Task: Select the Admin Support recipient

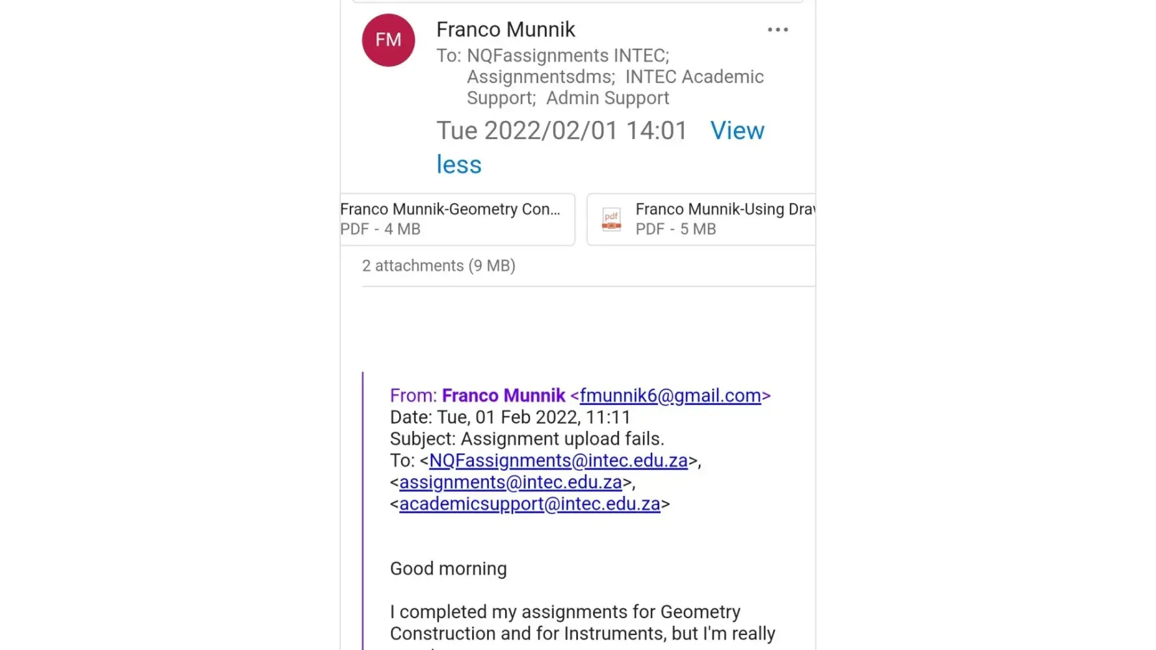Action: [607, 98]
